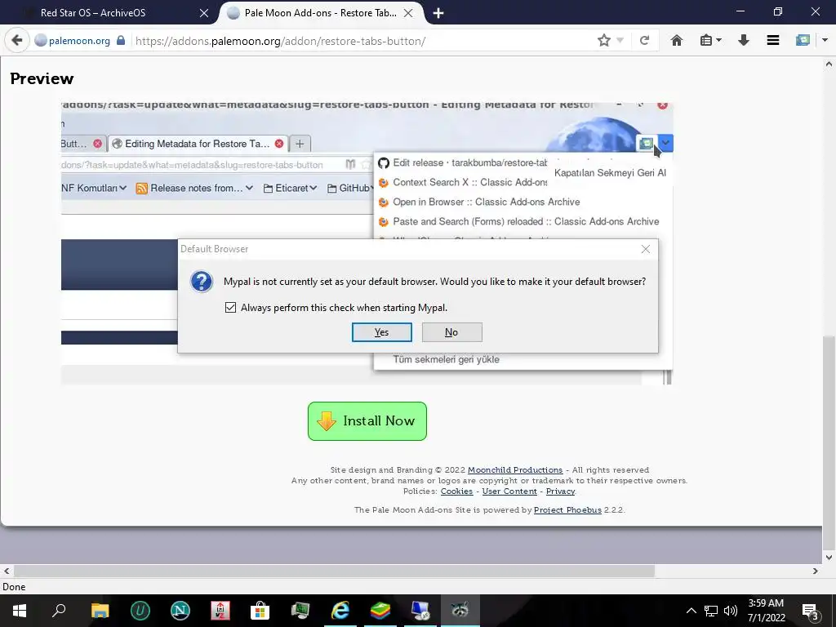
Task: Open a new tab with the plus button
Action: click(438, 13)
